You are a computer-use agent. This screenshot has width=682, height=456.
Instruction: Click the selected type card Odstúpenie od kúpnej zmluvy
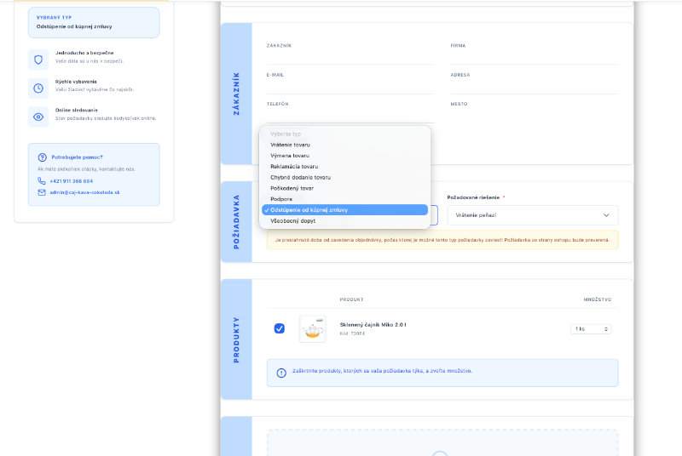click(x=94, y=23)
